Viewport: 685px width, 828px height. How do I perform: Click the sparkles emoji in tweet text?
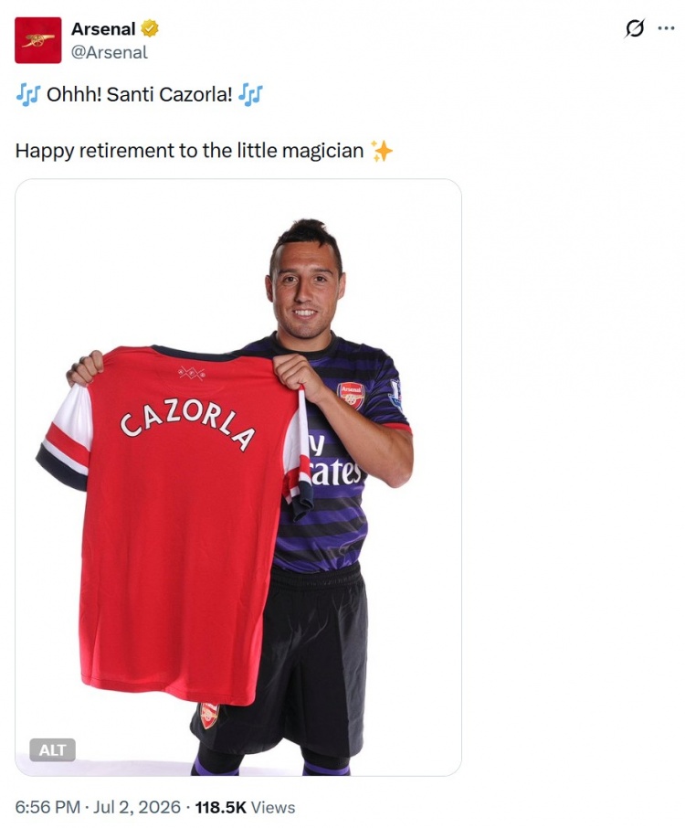pos(382,151)
